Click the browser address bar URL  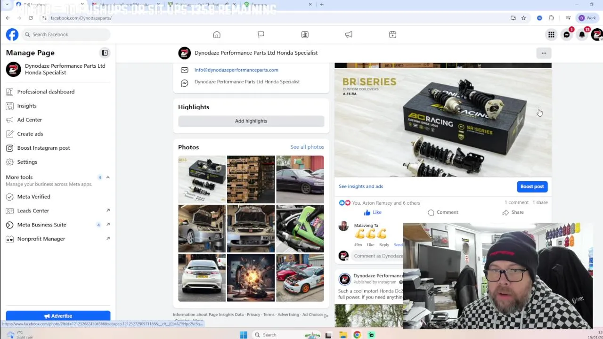tap(81, 18)
